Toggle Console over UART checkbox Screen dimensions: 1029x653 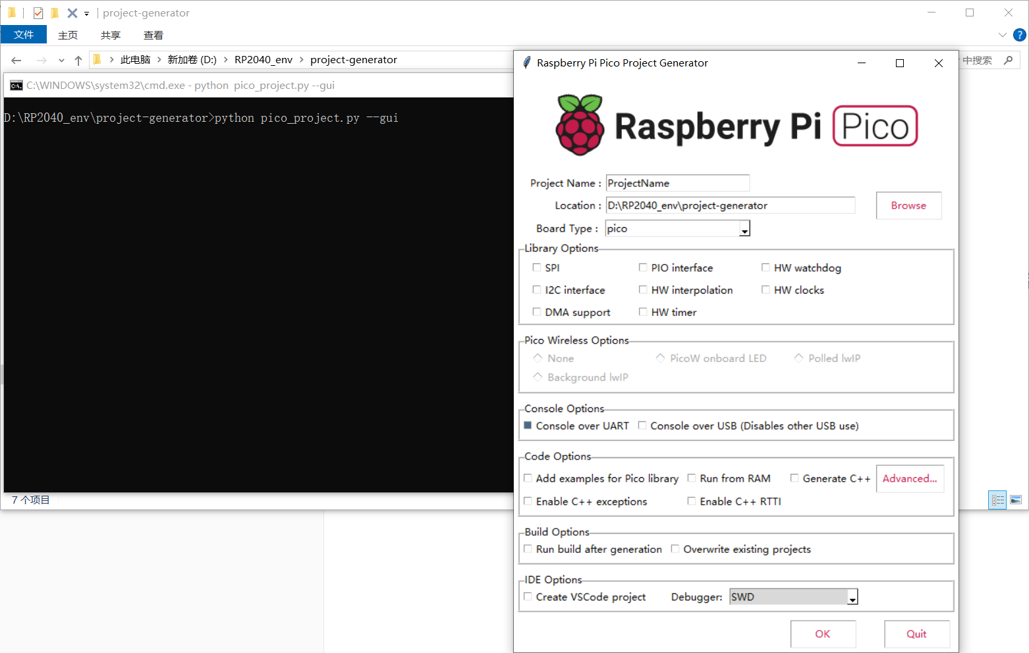click(528, 425)
